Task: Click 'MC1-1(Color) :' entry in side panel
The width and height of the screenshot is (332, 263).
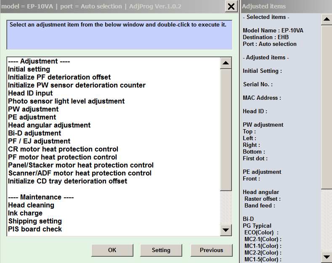Action: coord(263,246)
